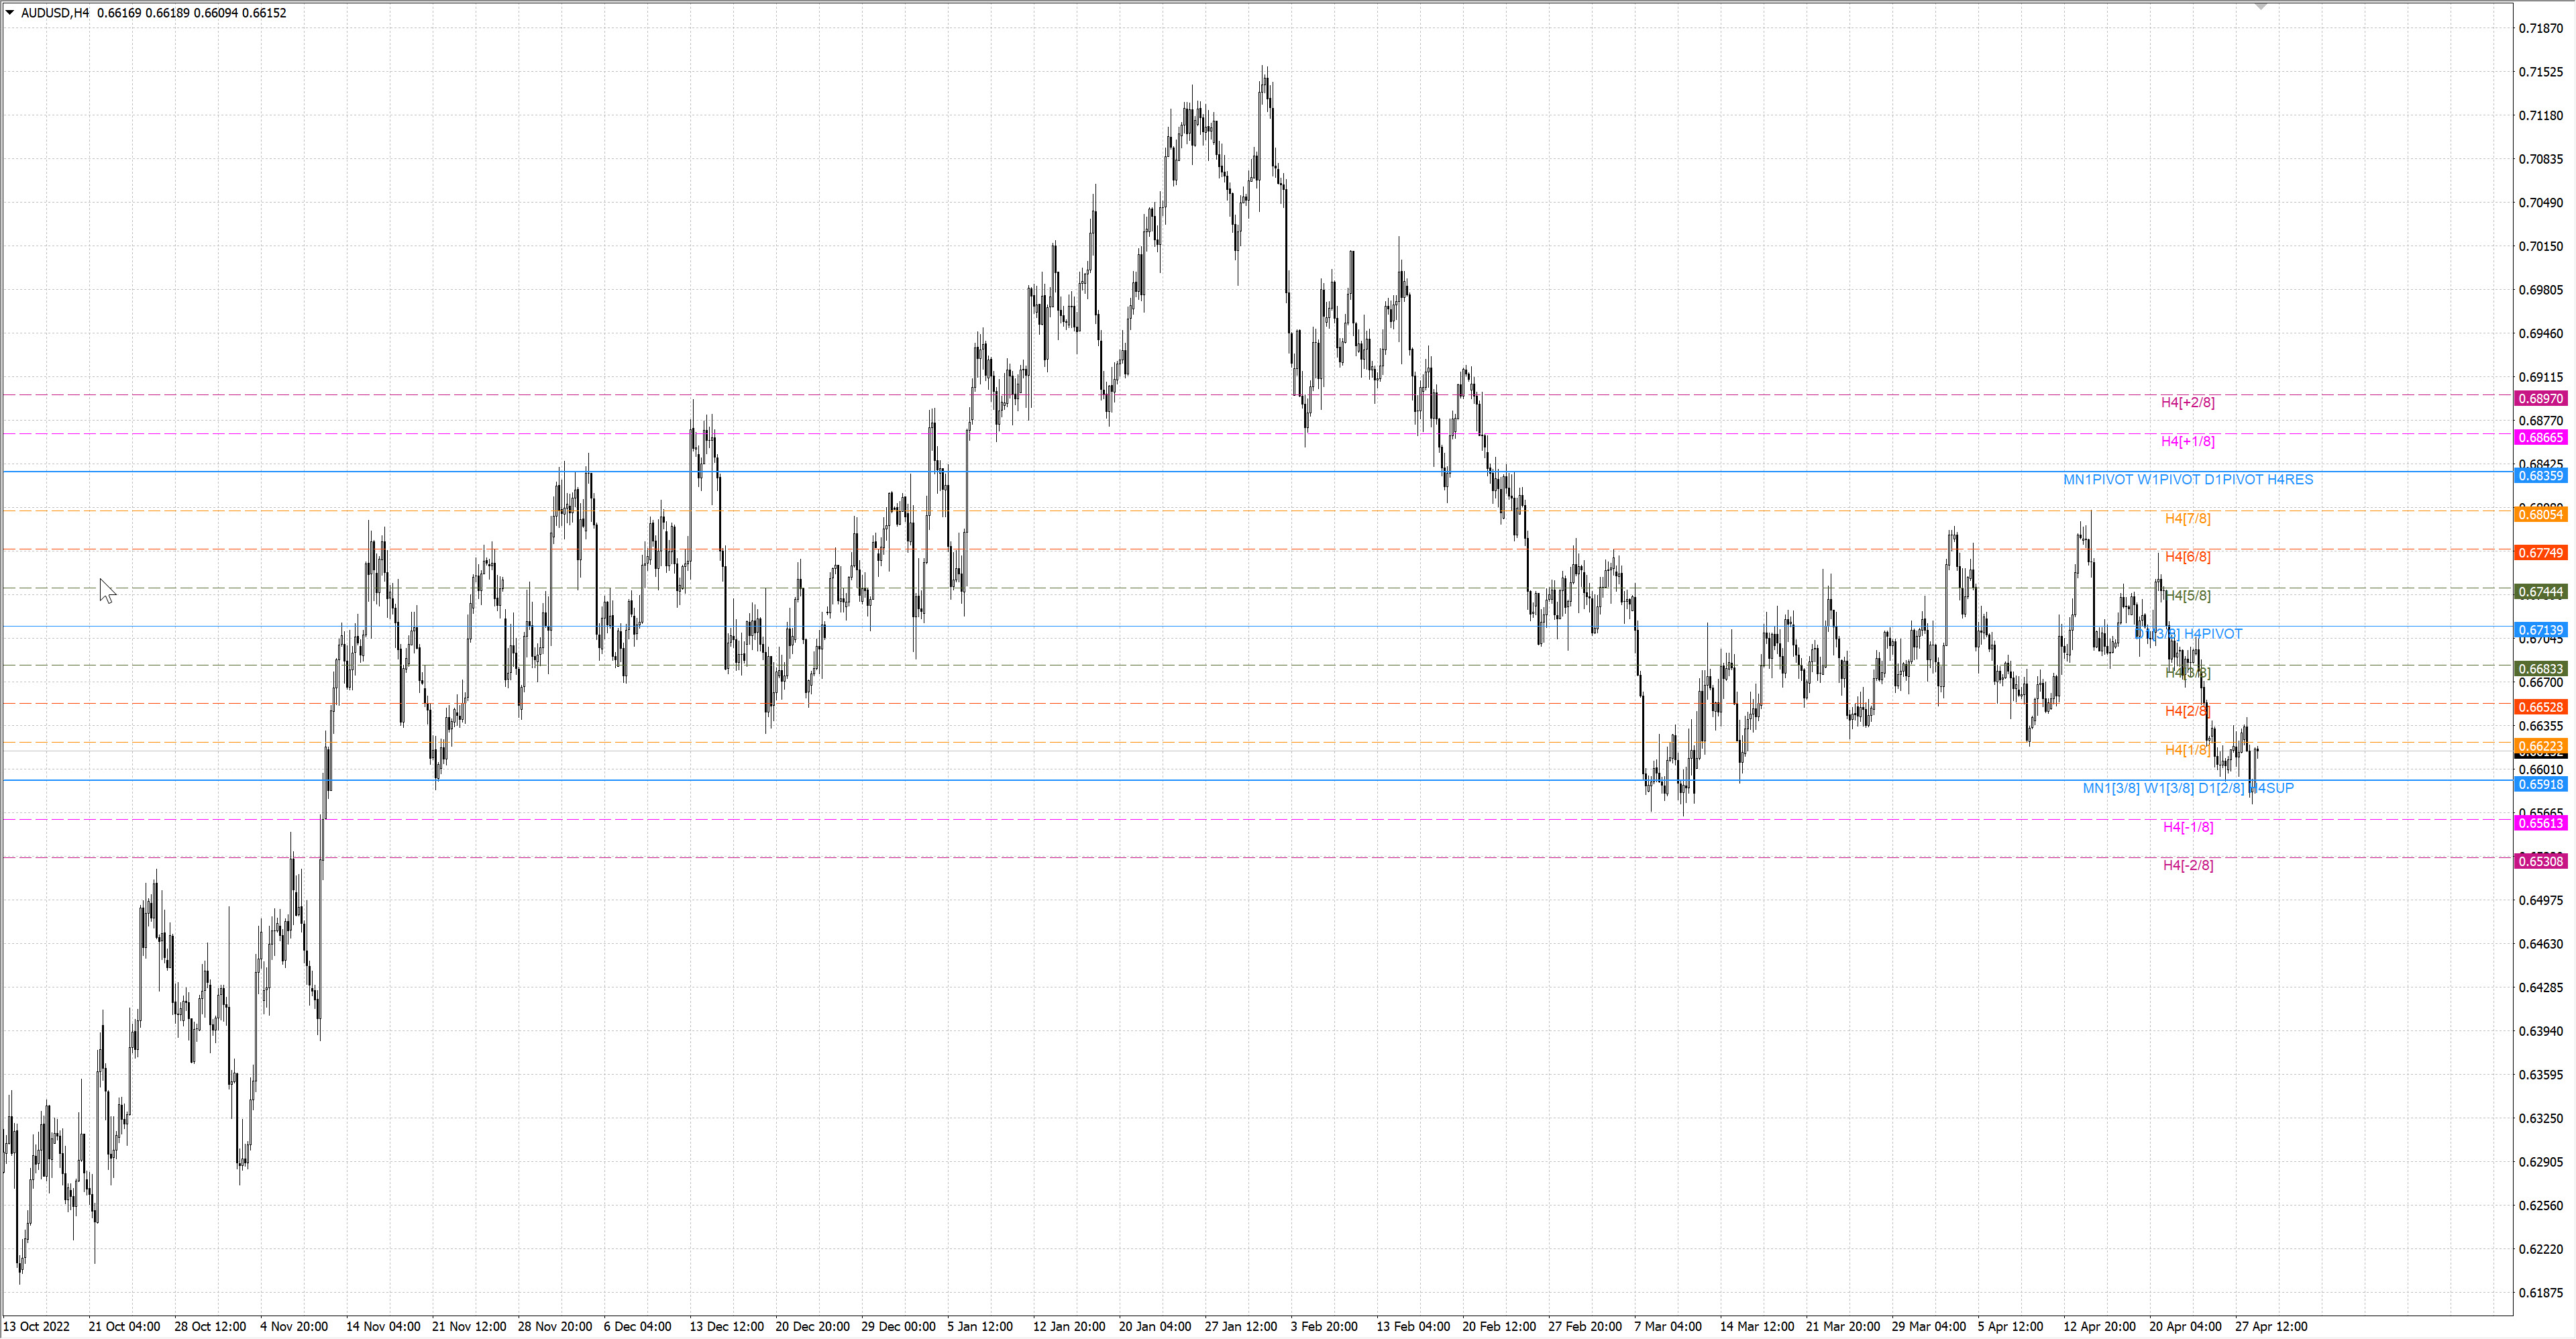The height and width of the screenshot is (1339, 2576).
Task: Click the 27 Jan 12:00 time axis label
Action: coord(1240,1327)
